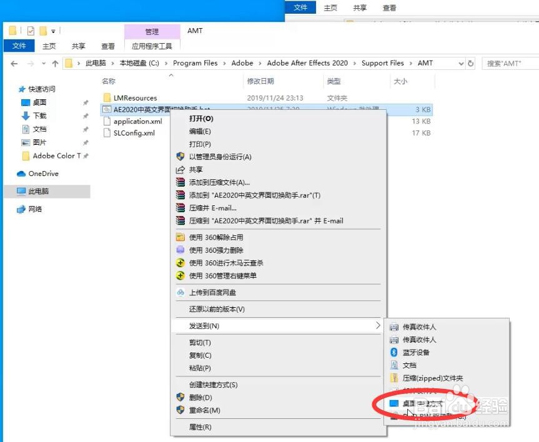This screenshot has width=539, height=442.
Task: Select second 传真收件人 submenu entry
Action: pyautogui.click(x=419, y=340)
